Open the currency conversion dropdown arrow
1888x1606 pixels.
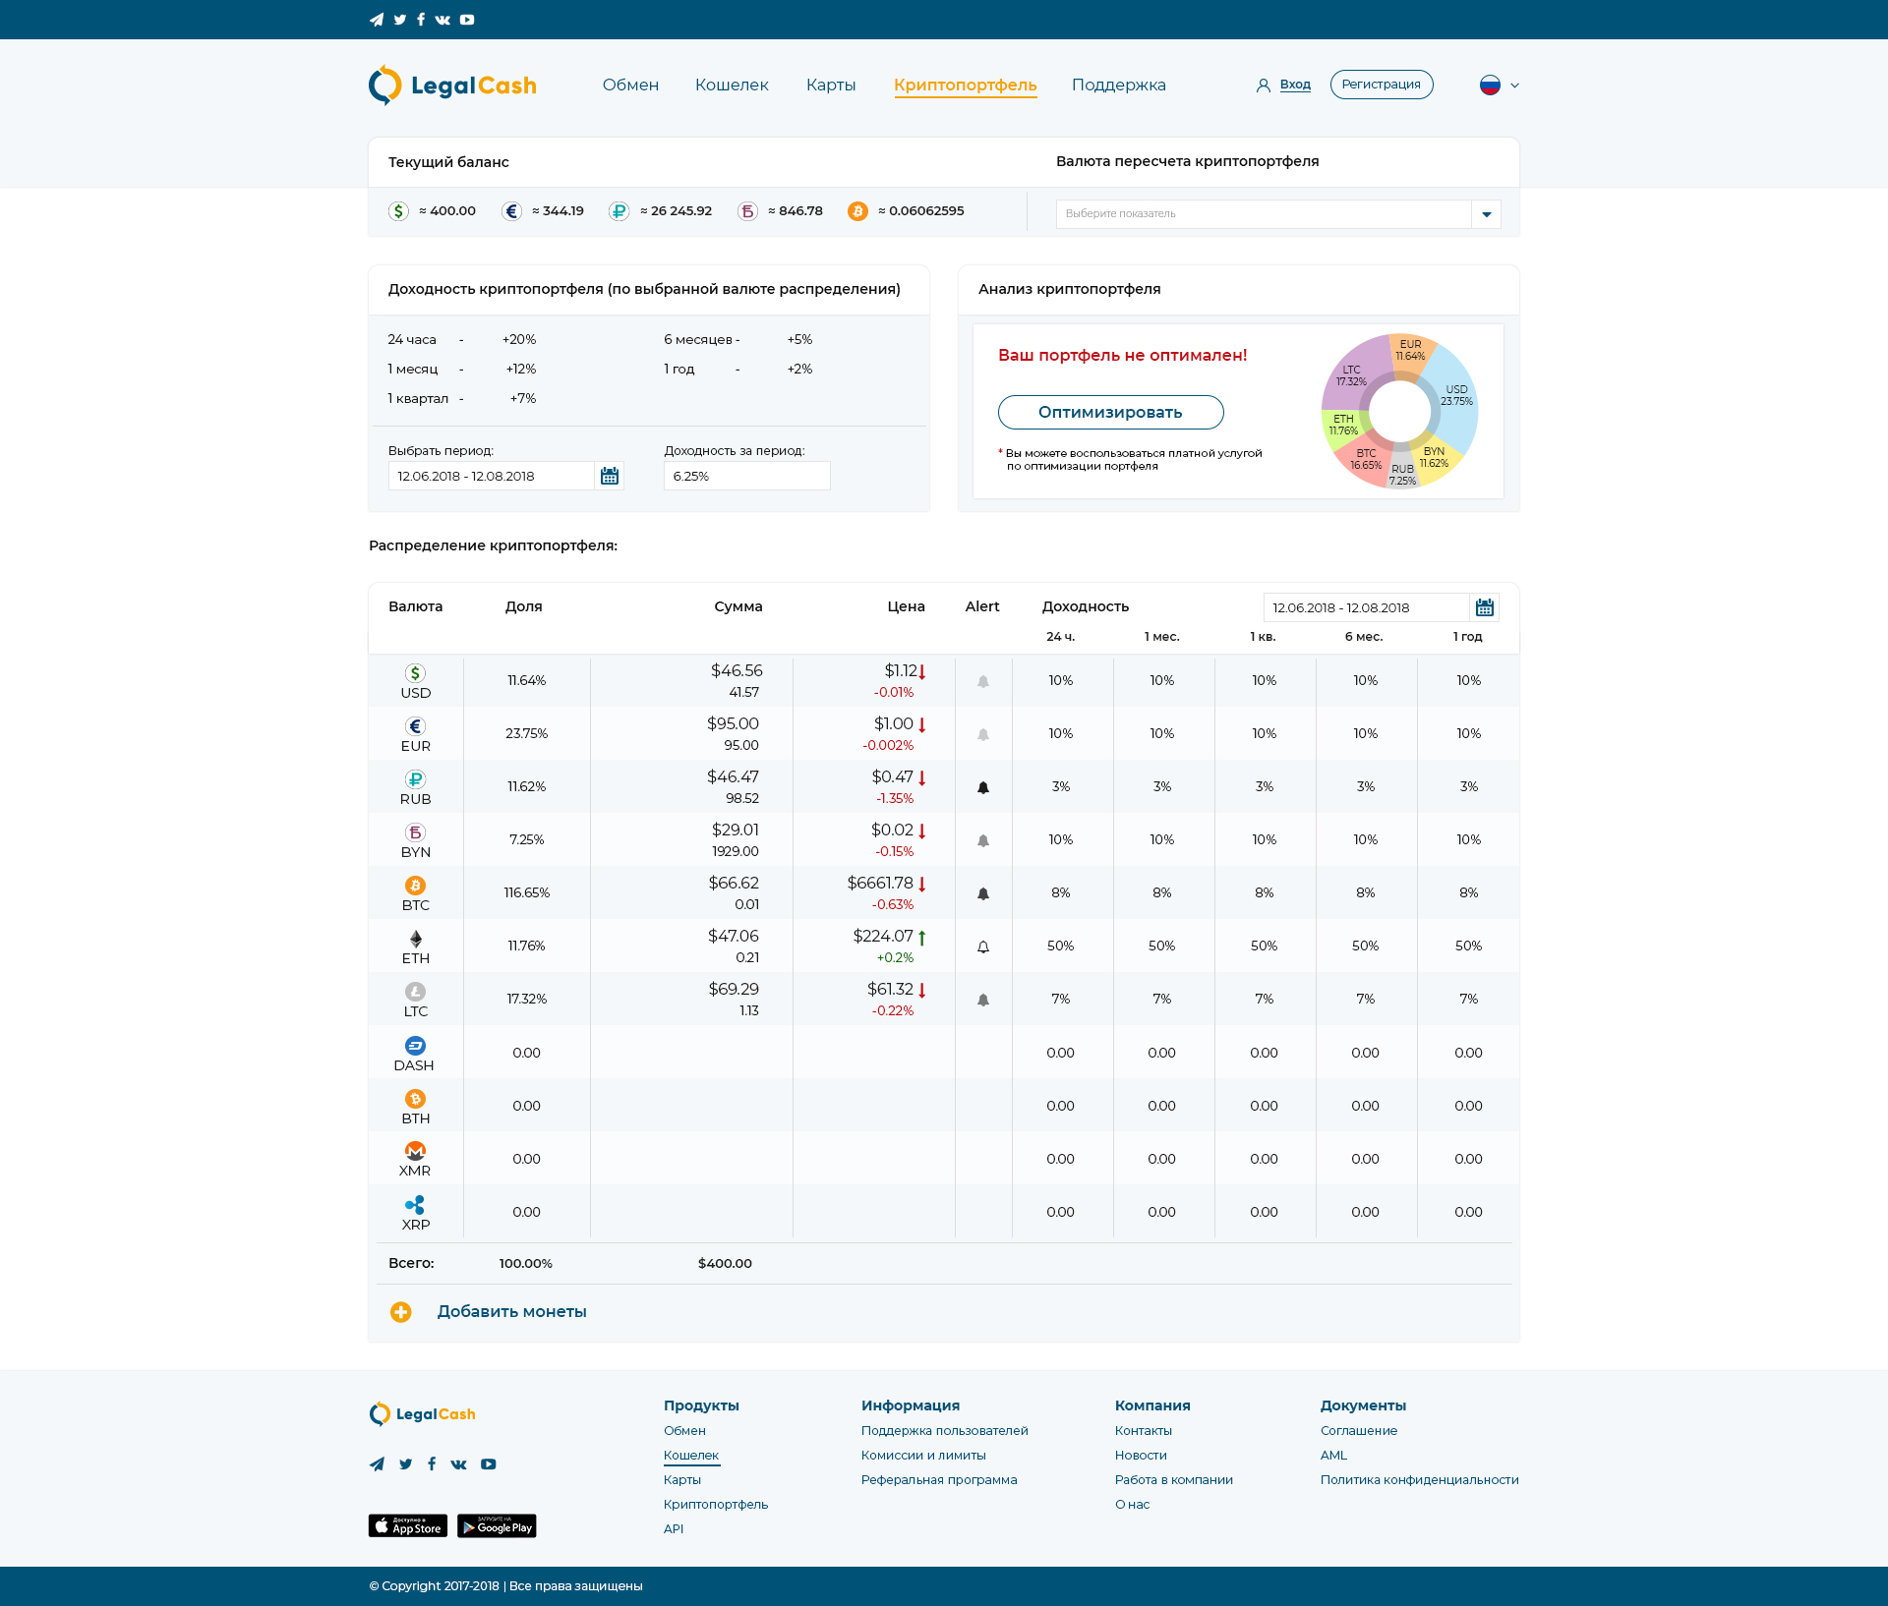pos(1486,214)
